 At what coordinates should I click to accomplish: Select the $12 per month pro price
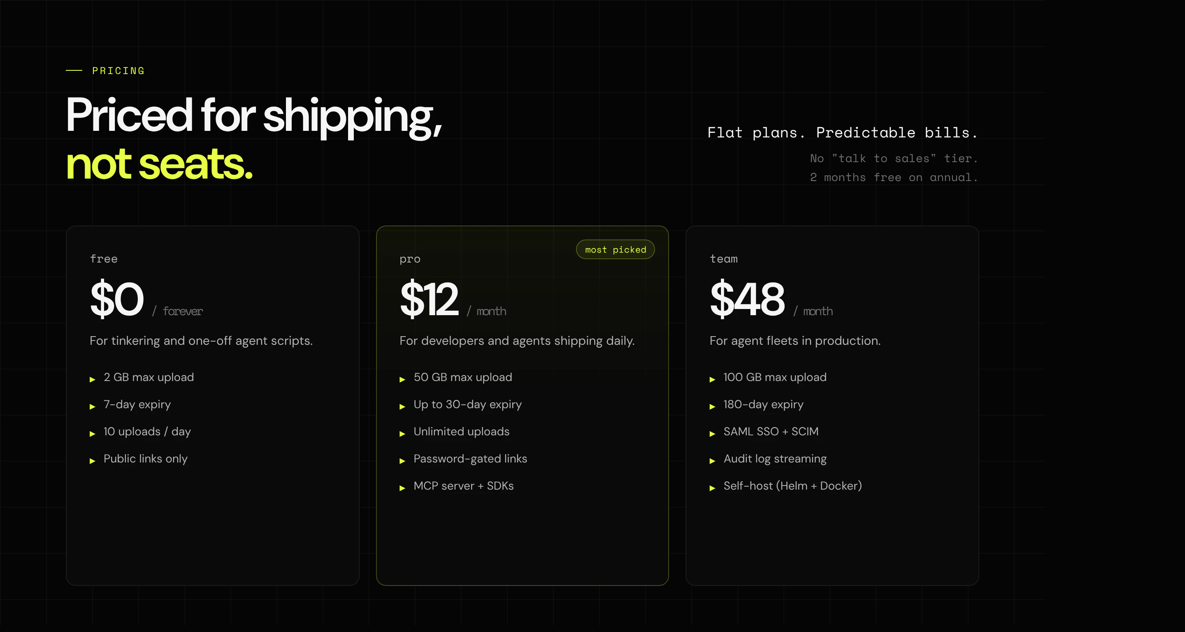pos(453,299)
